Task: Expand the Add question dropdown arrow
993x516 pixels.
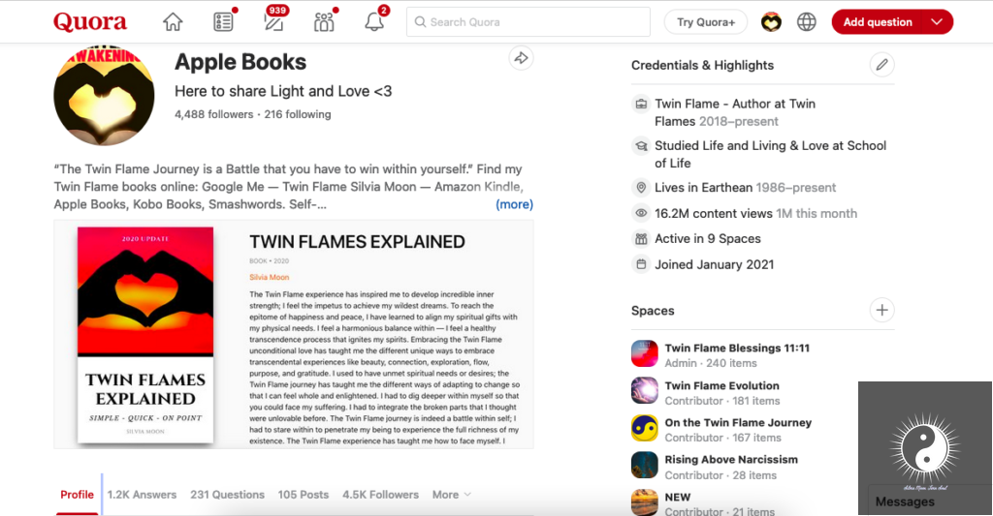Action: (x=936, y=22)
